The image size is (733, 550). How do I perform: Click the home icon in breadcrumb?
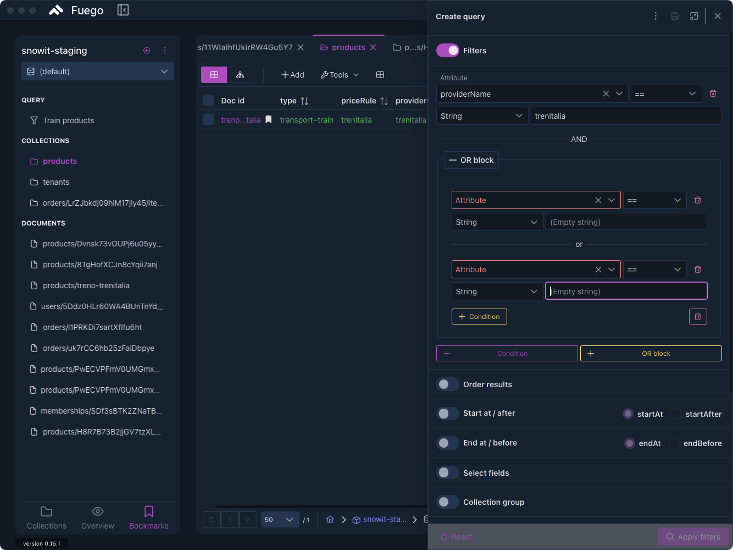pos(330,519)
